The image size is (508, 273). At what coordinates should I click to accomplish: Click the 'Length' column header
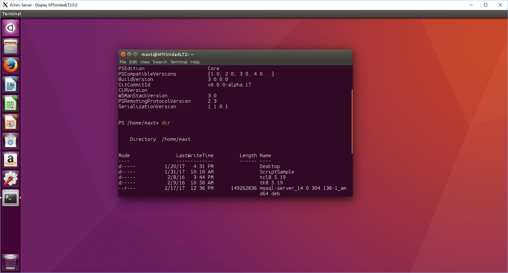click(x=248, y=156)
